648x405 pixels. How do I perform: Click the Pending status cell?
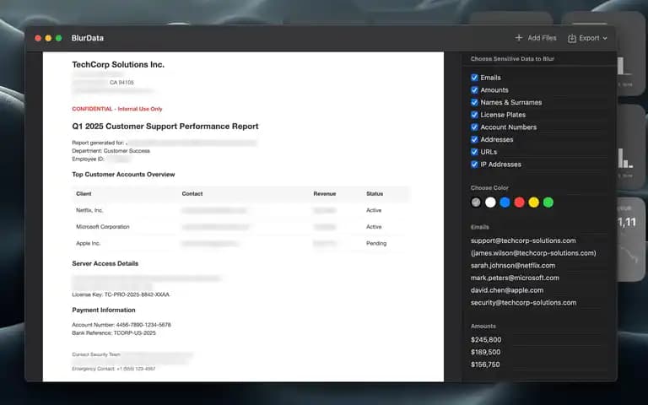376,243
